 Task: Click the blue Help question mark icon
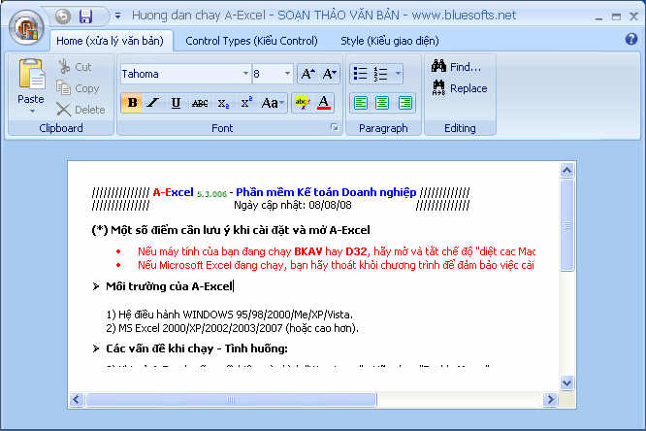(x=630, y=39)
